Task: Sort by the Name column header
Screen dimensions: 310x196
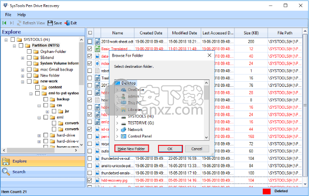Action: pyautogui.click(x=117, y=33)
